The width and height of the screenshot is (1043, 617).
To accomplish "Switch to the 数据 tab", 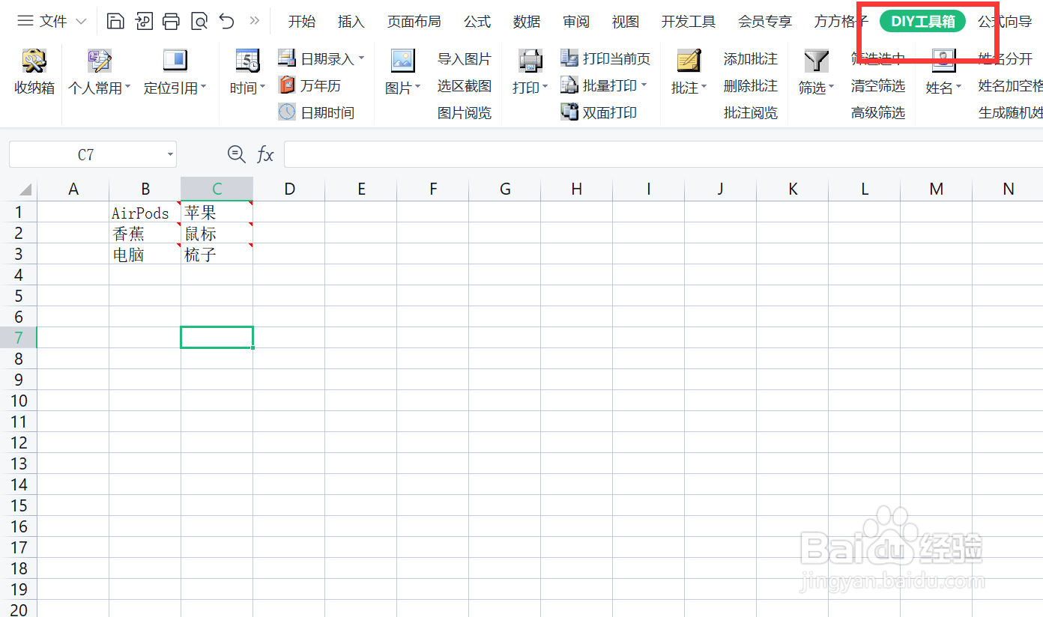I will coord(527,22).
